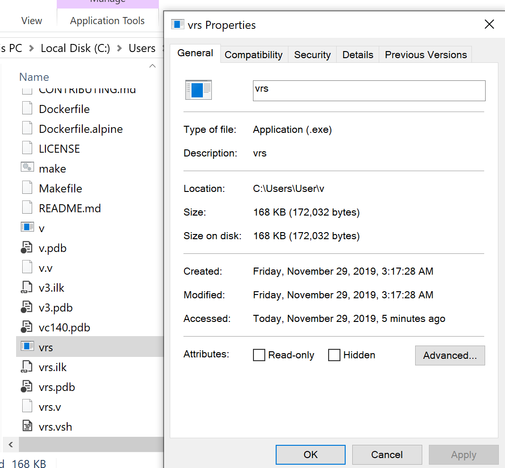Click the LICENSE file icon

click(x=27, y=148)
